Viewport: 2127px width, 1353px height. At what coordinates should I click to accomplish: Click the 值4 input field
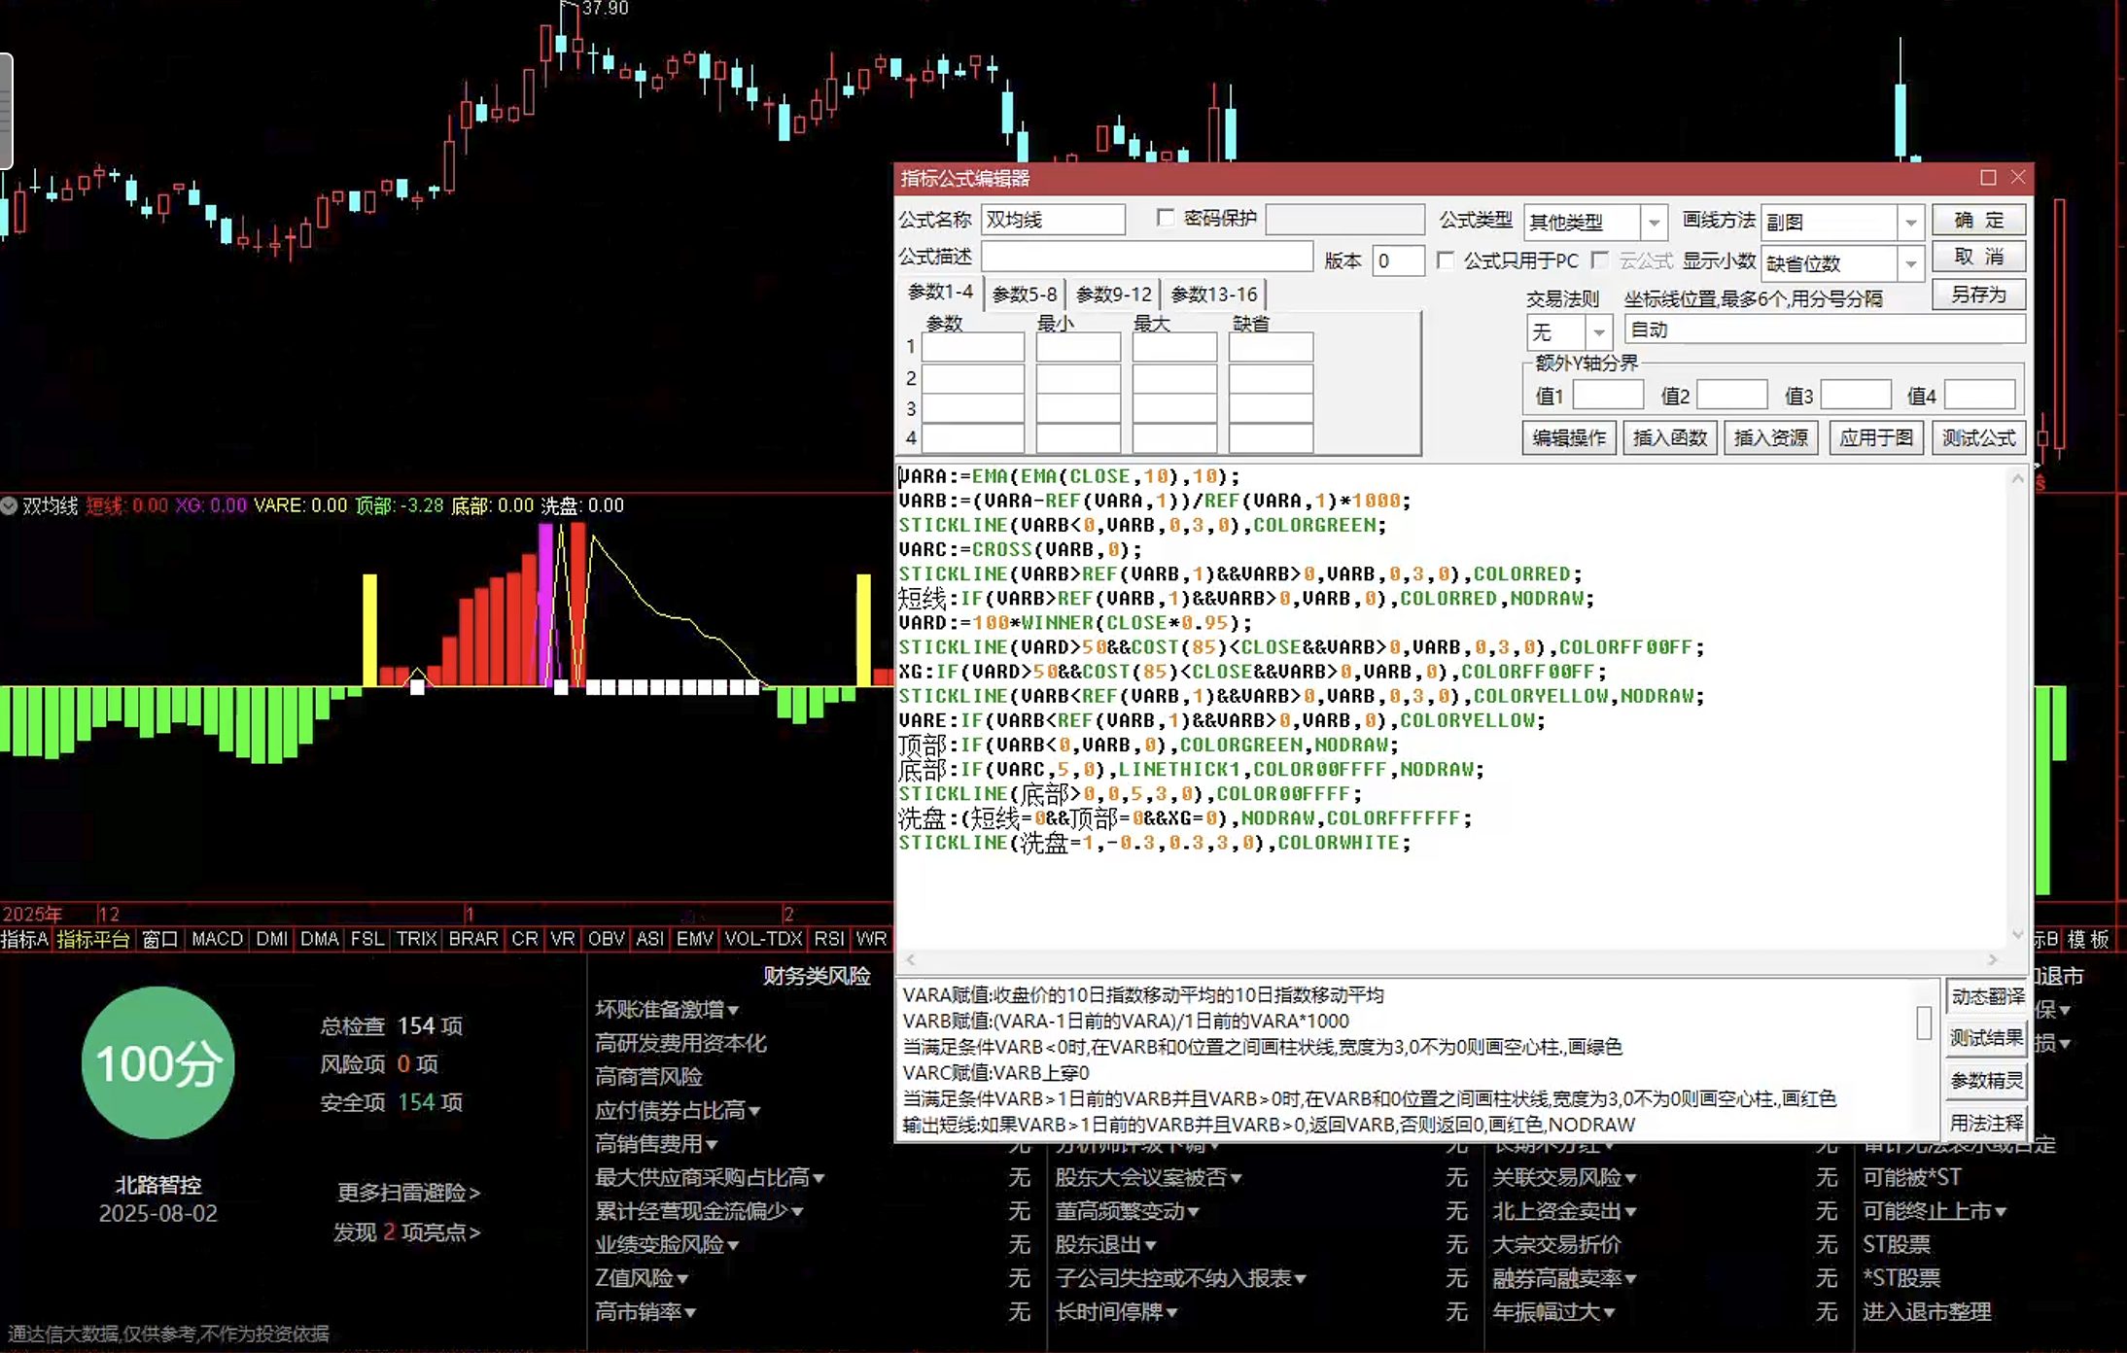(1980, 396)
